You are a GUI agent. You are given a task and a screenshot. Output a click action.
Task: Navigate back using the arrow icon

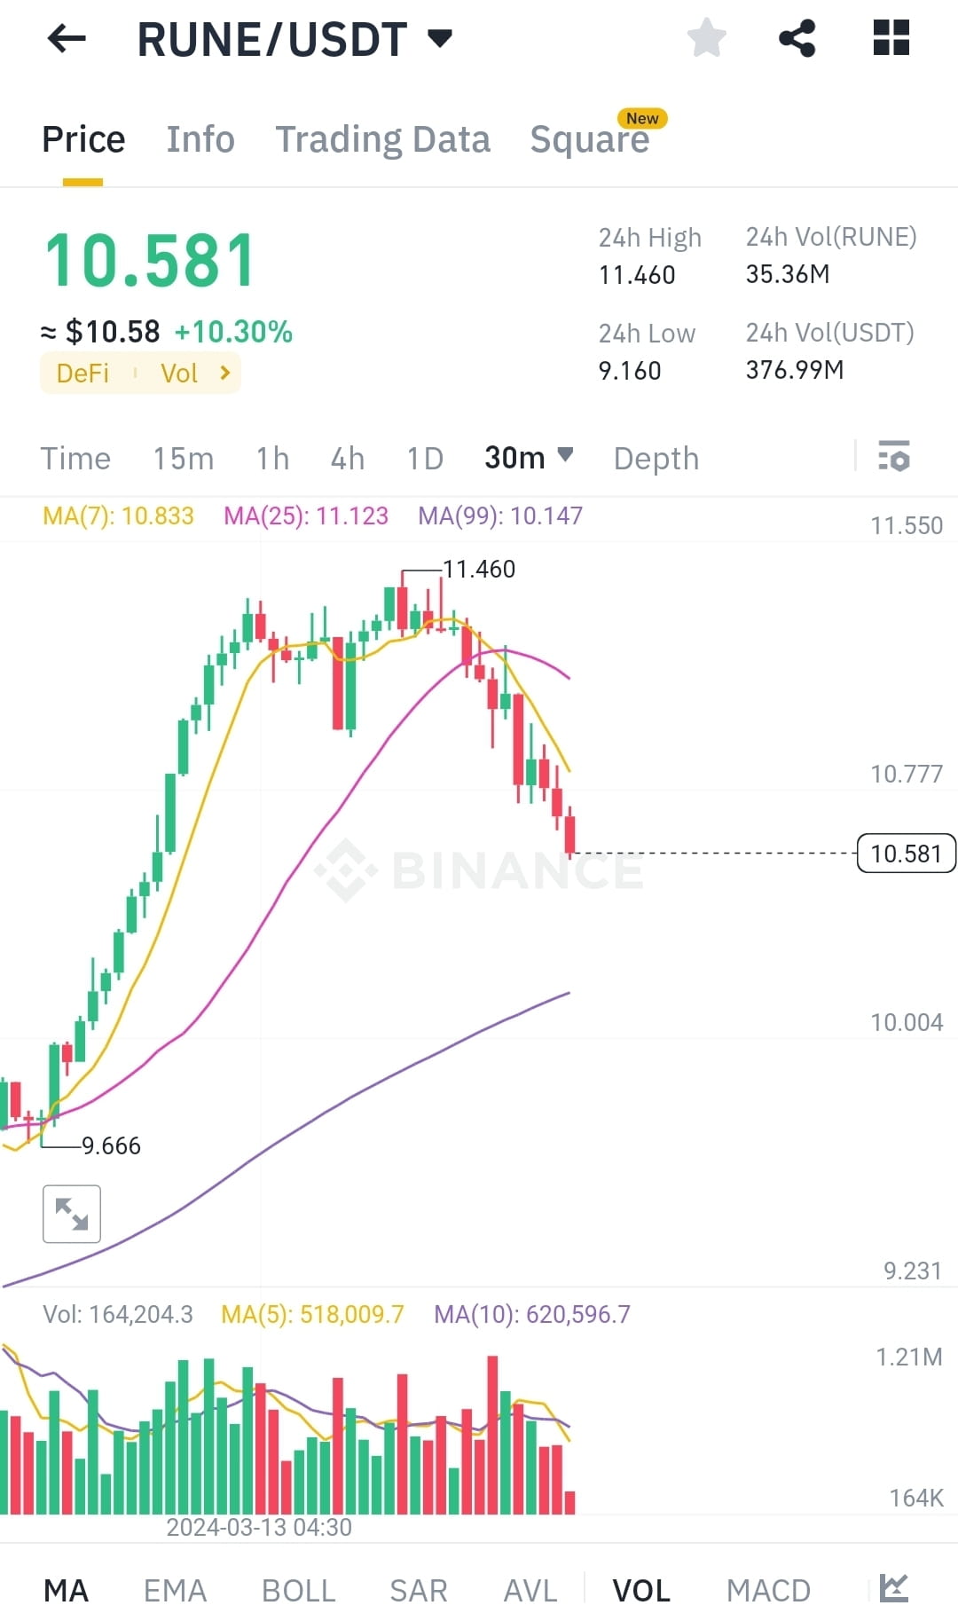click(65, 38)
